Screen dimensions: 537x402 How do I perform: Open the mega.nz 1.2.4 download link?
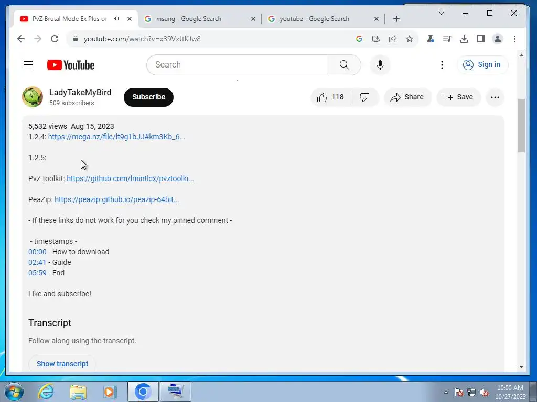pos(116,137)
